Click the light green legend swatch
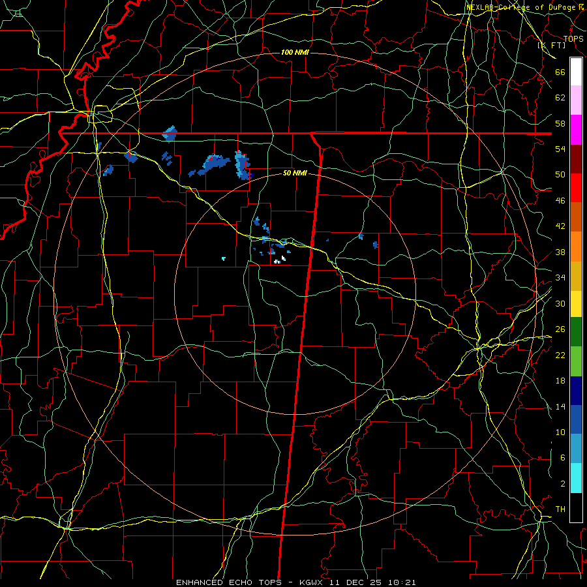 click(576, 361)
